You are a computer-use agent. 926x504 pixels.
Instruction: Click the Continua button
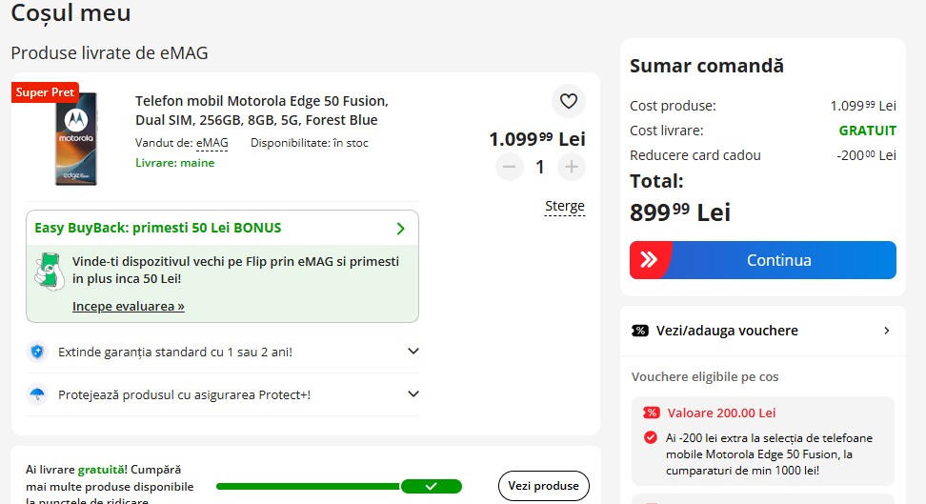click(762, 260)
